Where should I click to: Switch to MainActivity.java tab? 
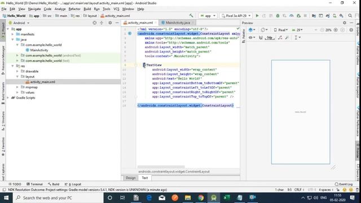(x=178, y=23)
